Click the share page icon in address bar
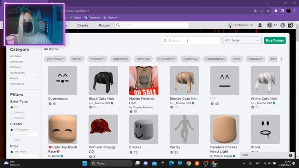The image size is (299, 168). (262, 11)
